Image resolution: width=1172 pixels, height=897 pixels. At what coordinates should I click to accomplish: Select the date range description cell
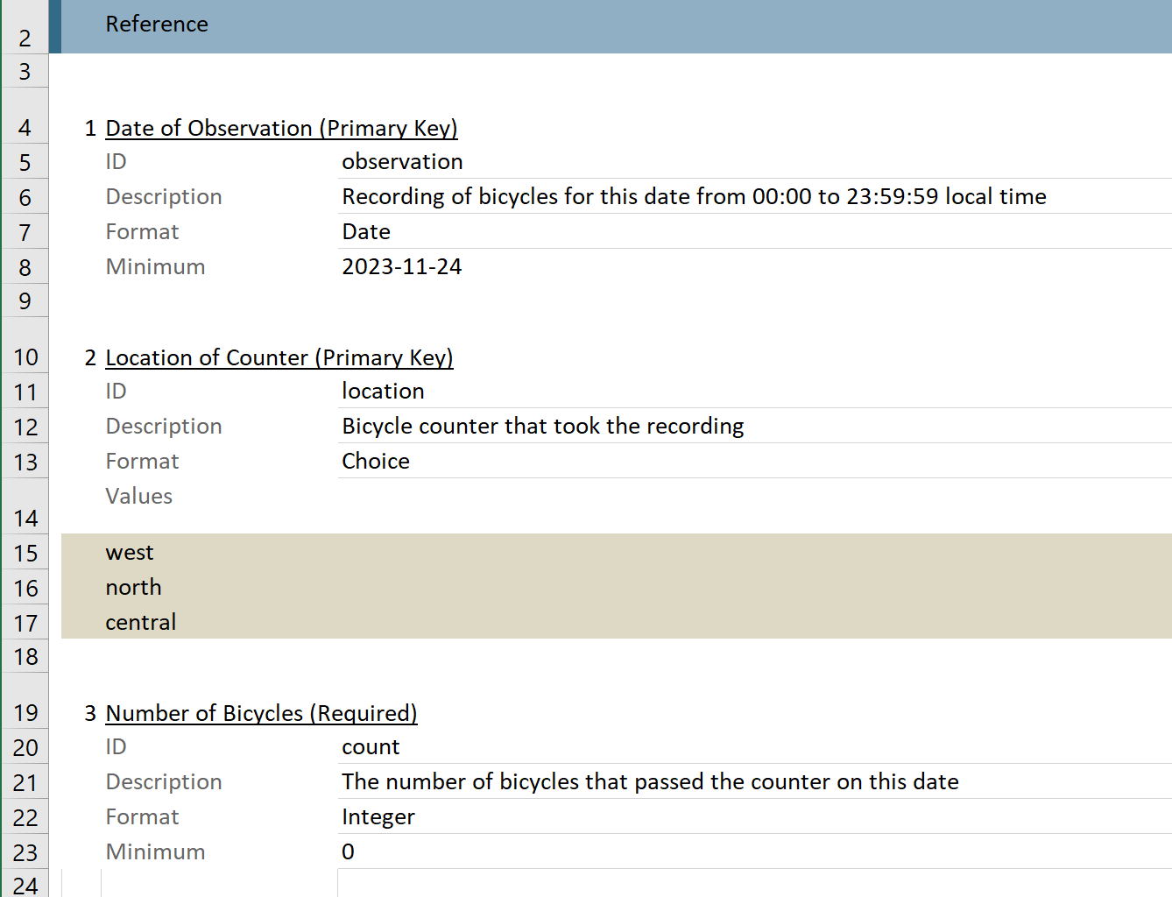693,197
